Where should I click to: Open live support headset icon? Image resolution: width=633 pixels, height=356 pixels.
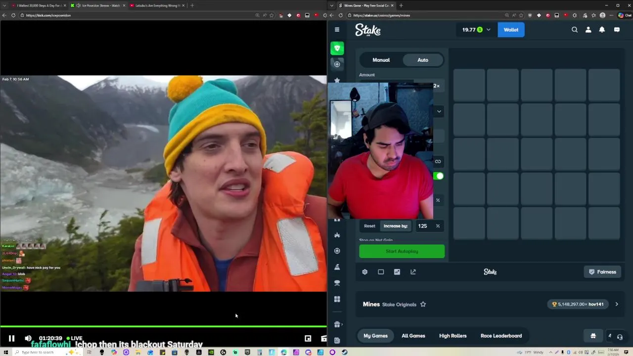click(x=620, y=337)
